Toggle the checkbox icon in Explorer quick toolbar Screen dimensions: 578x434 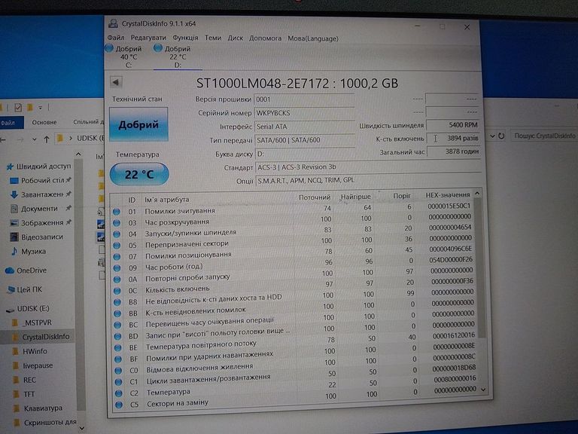coord(18,107)
